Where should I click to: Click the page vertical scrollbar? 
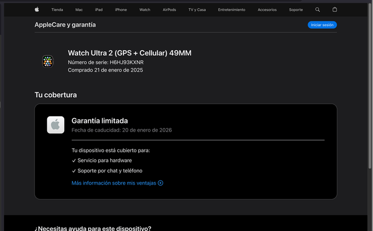click(x=370, y=86)
